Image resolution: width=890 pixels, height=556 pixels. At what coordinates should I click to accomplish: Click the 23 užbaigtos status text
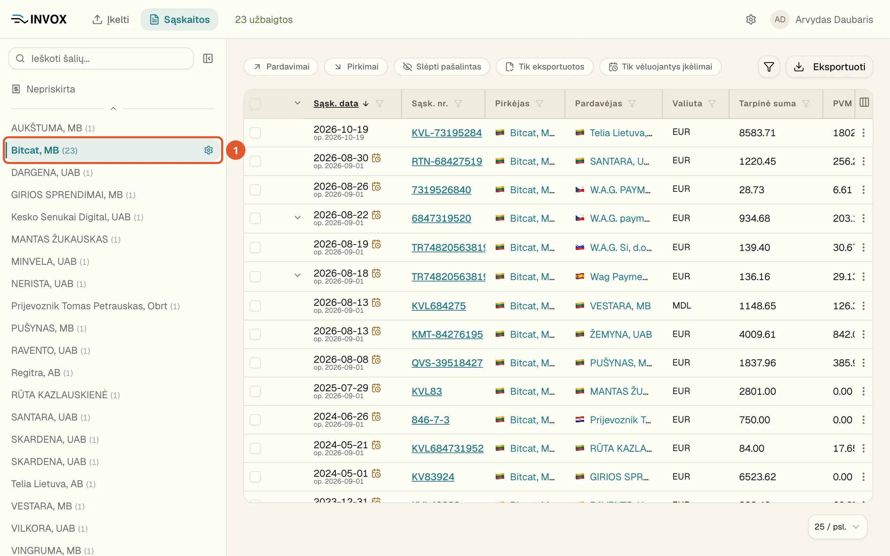[264, 19]
